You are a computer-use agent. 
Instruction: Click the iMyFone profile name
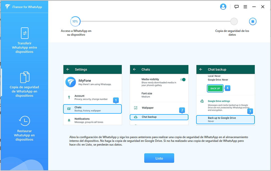point(85,81)
